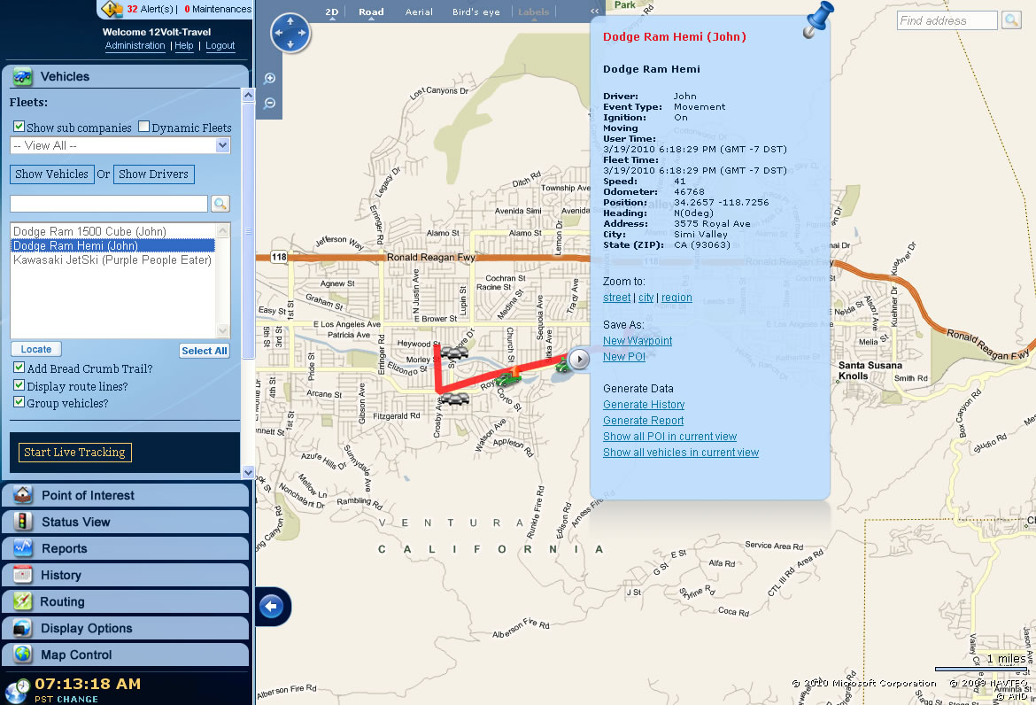1036x705 pixels.
Task: Click the vehicle search magnifier button
Action: 220,204
